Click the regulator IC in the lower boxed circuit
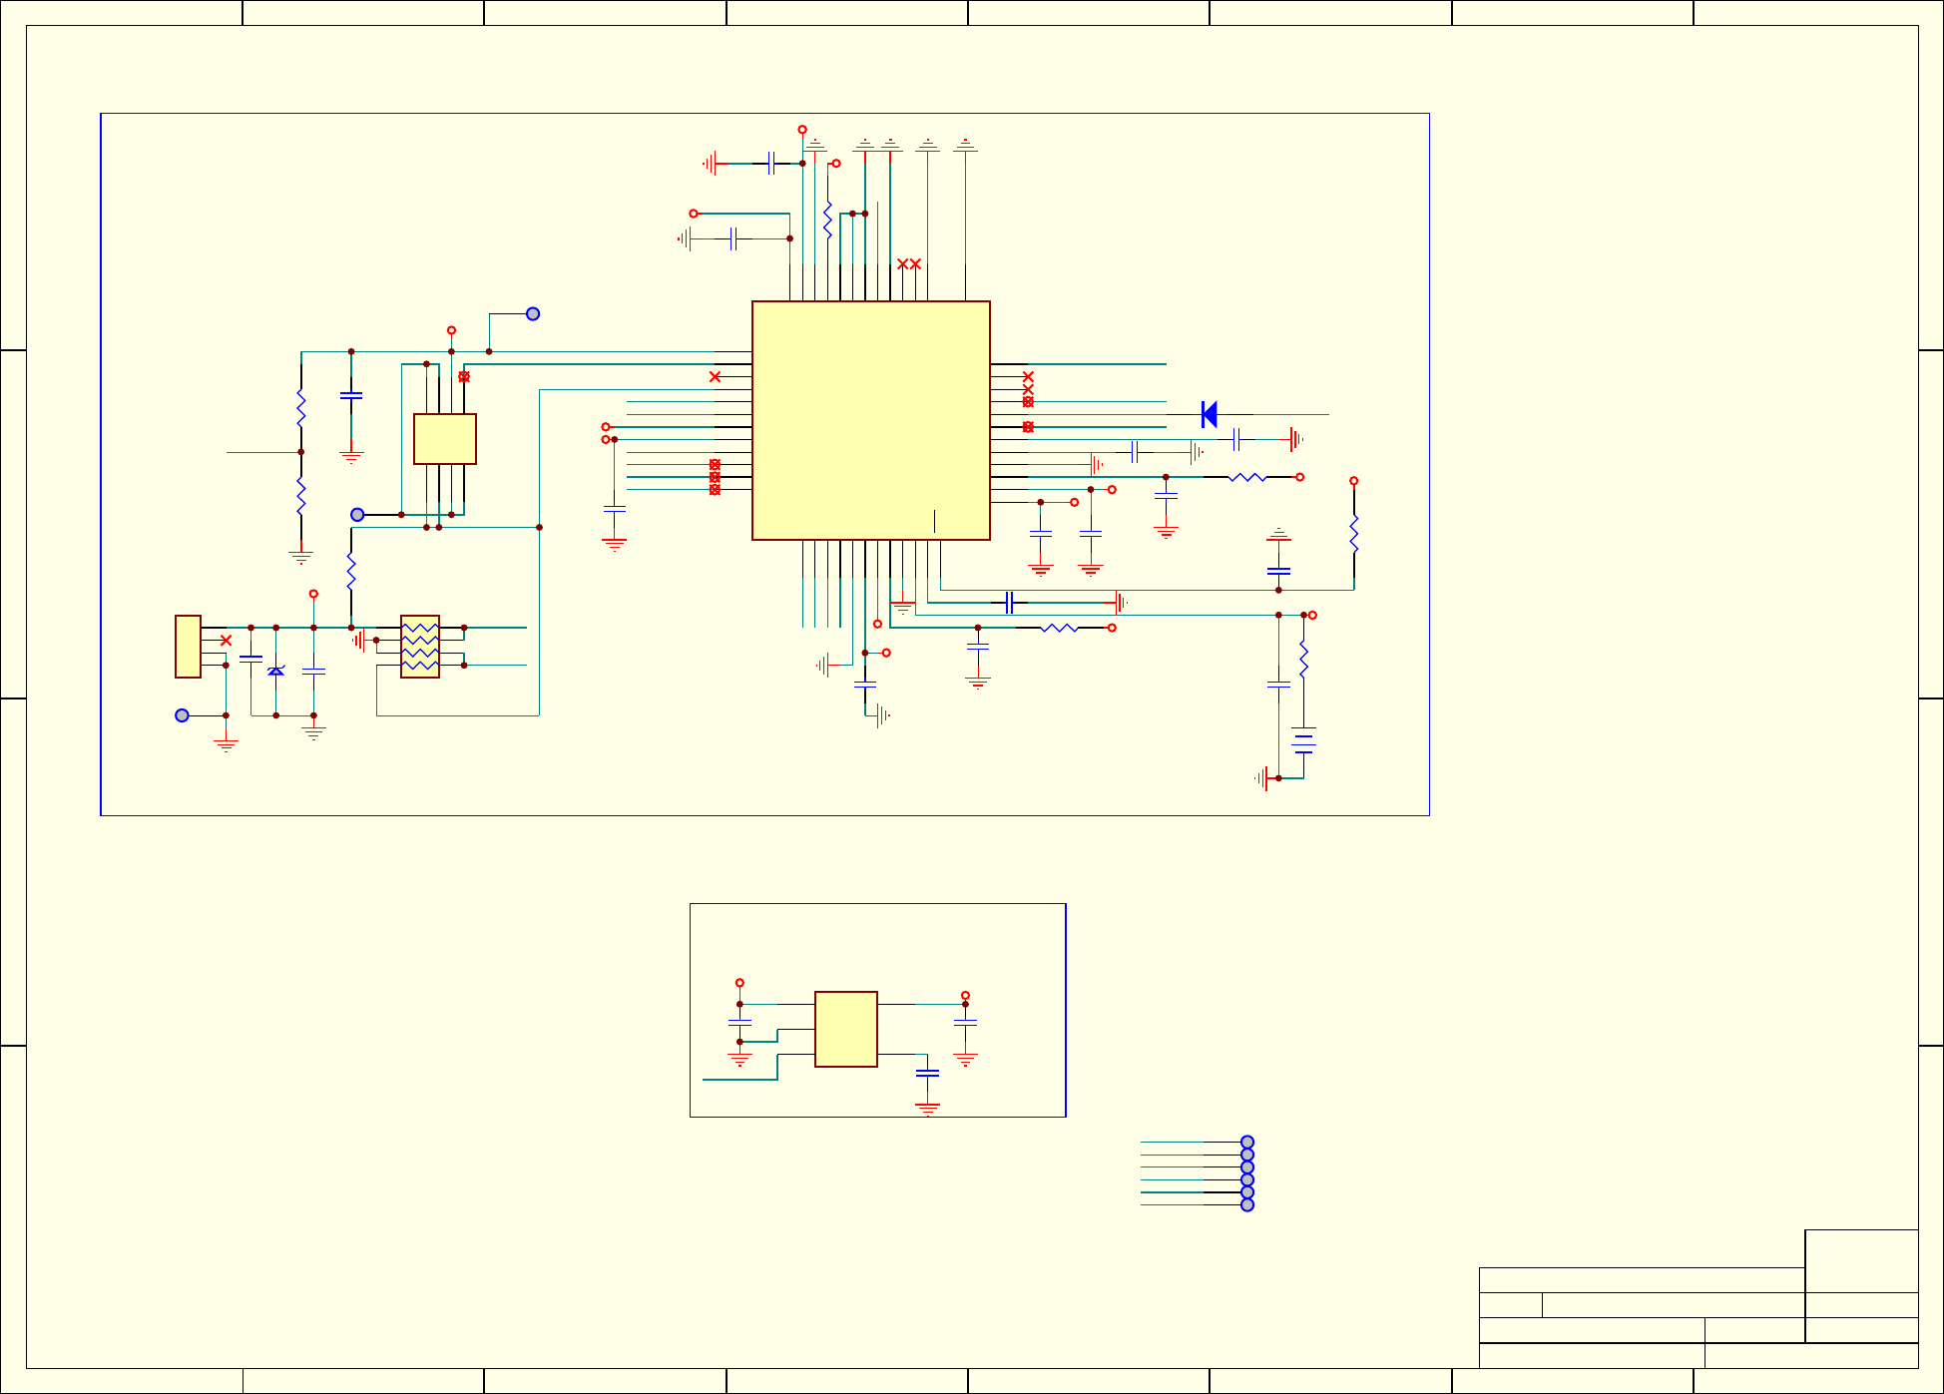Screen dimensions: 1944x1394 click(x=846, y=1029)
